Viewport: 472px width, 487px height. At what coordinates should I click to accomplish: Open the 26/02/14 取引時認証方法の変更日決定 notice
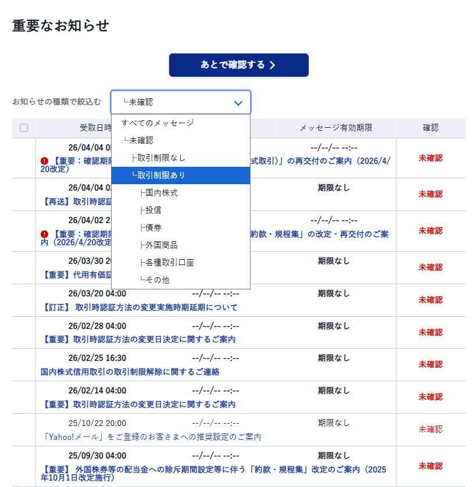(138, 404)
